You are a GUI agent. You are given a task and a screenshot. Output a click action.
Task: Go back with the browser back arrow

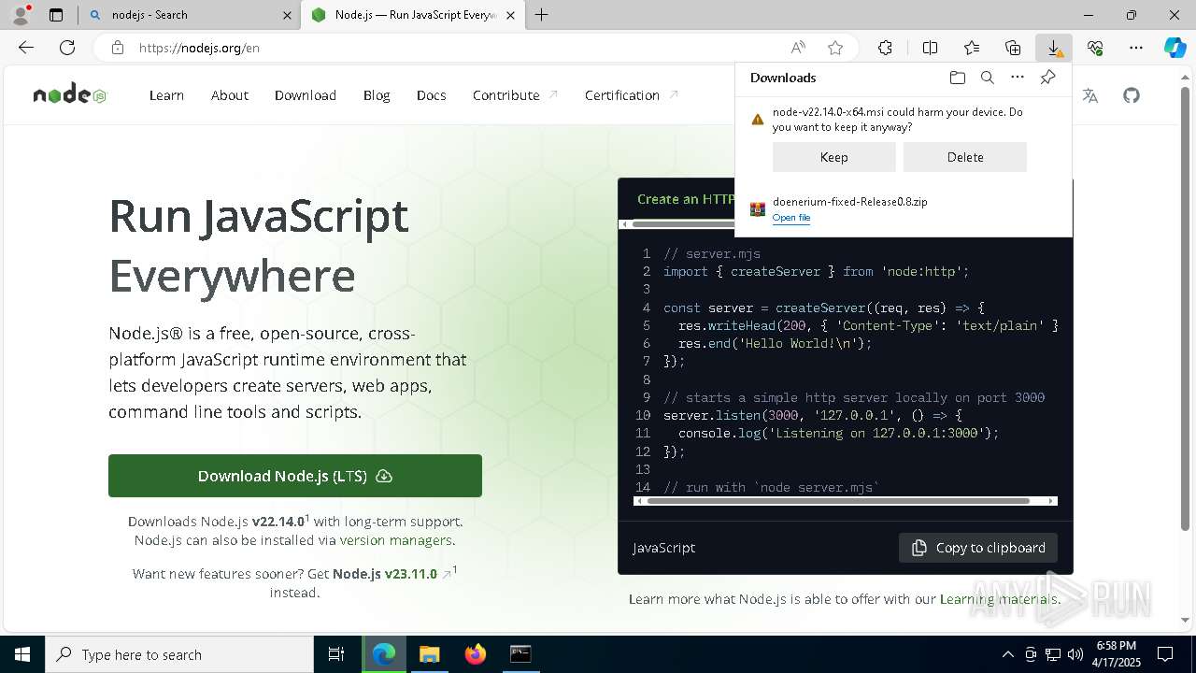coord(26,48)
